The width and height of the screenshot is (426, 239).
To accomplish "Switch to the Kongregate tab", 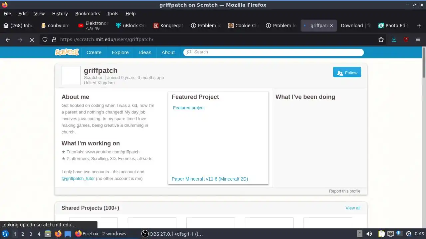I will click(x=169, y=26).
